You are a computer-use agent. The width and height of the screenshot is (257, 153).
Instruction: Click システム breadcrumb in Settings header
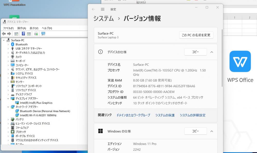(x=103, y=18)
